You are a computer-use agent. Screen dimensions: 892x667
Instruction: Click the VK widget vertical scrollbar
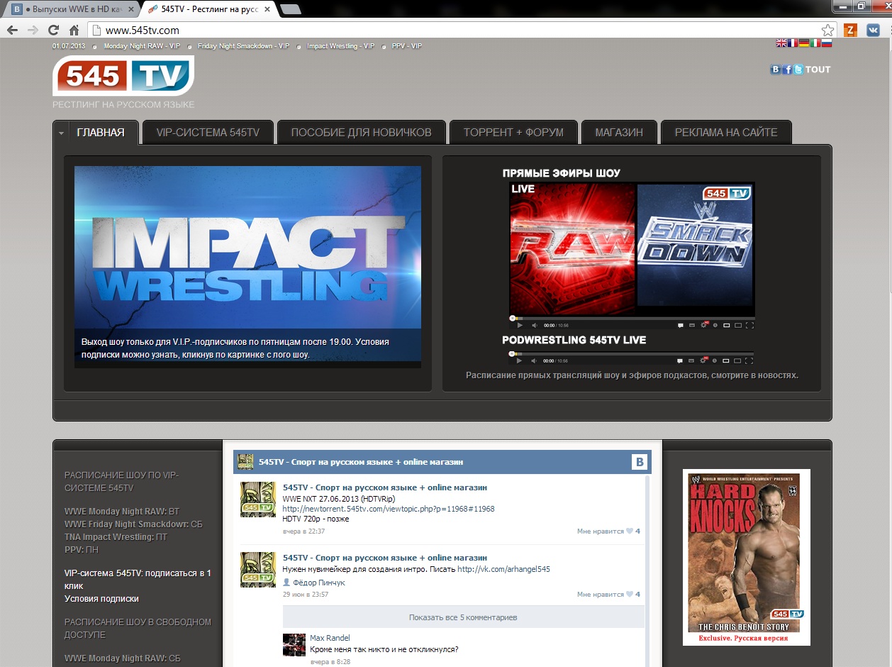tap(648, 571)
